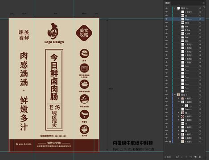Screen dimensions: 209x160
Task: Click target circle of 图层 14
Action: click(200, 8)
